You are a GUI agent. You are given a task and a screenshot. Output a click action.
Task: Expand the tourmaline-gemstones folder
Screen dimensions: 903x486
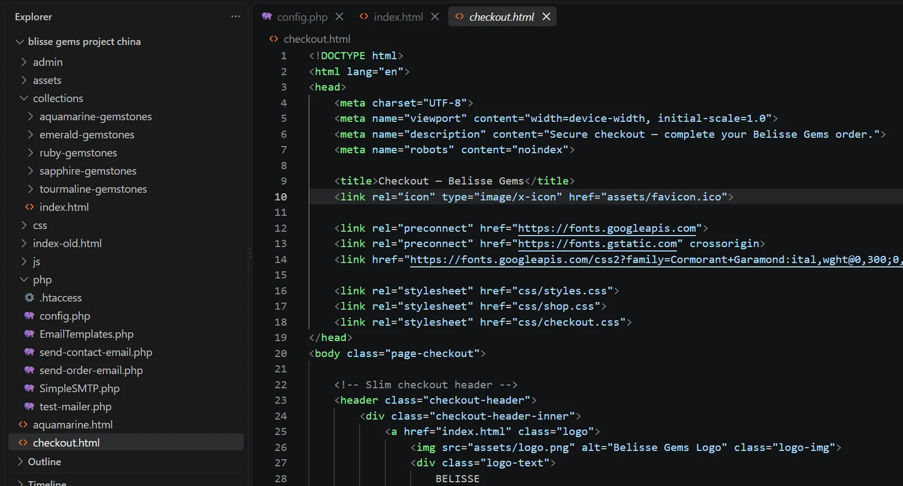30,189
